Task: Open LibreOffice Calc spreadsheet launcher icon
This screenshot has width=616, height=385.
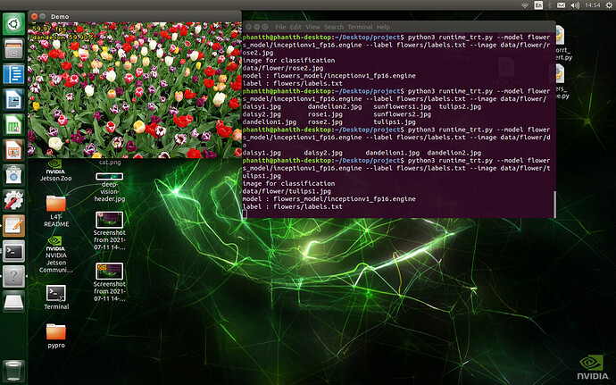Action: pyautogui.click(x=13, y=125)
